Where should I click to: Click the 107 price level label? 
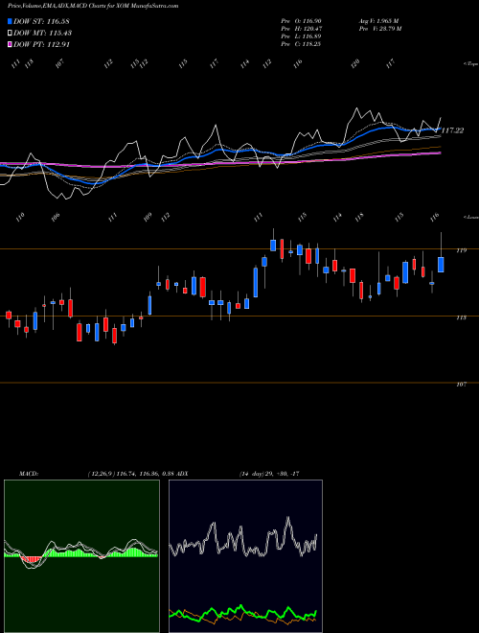461,385
